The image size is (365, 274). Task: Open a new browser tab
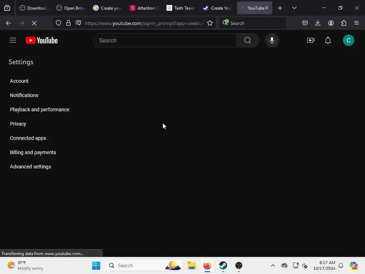coord(280,8)
